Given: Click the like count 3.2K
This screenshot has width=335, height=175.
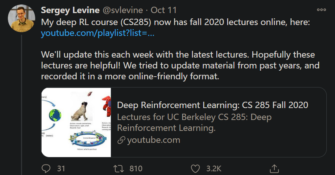Looking at the screenshot, I should click(214, 169).
